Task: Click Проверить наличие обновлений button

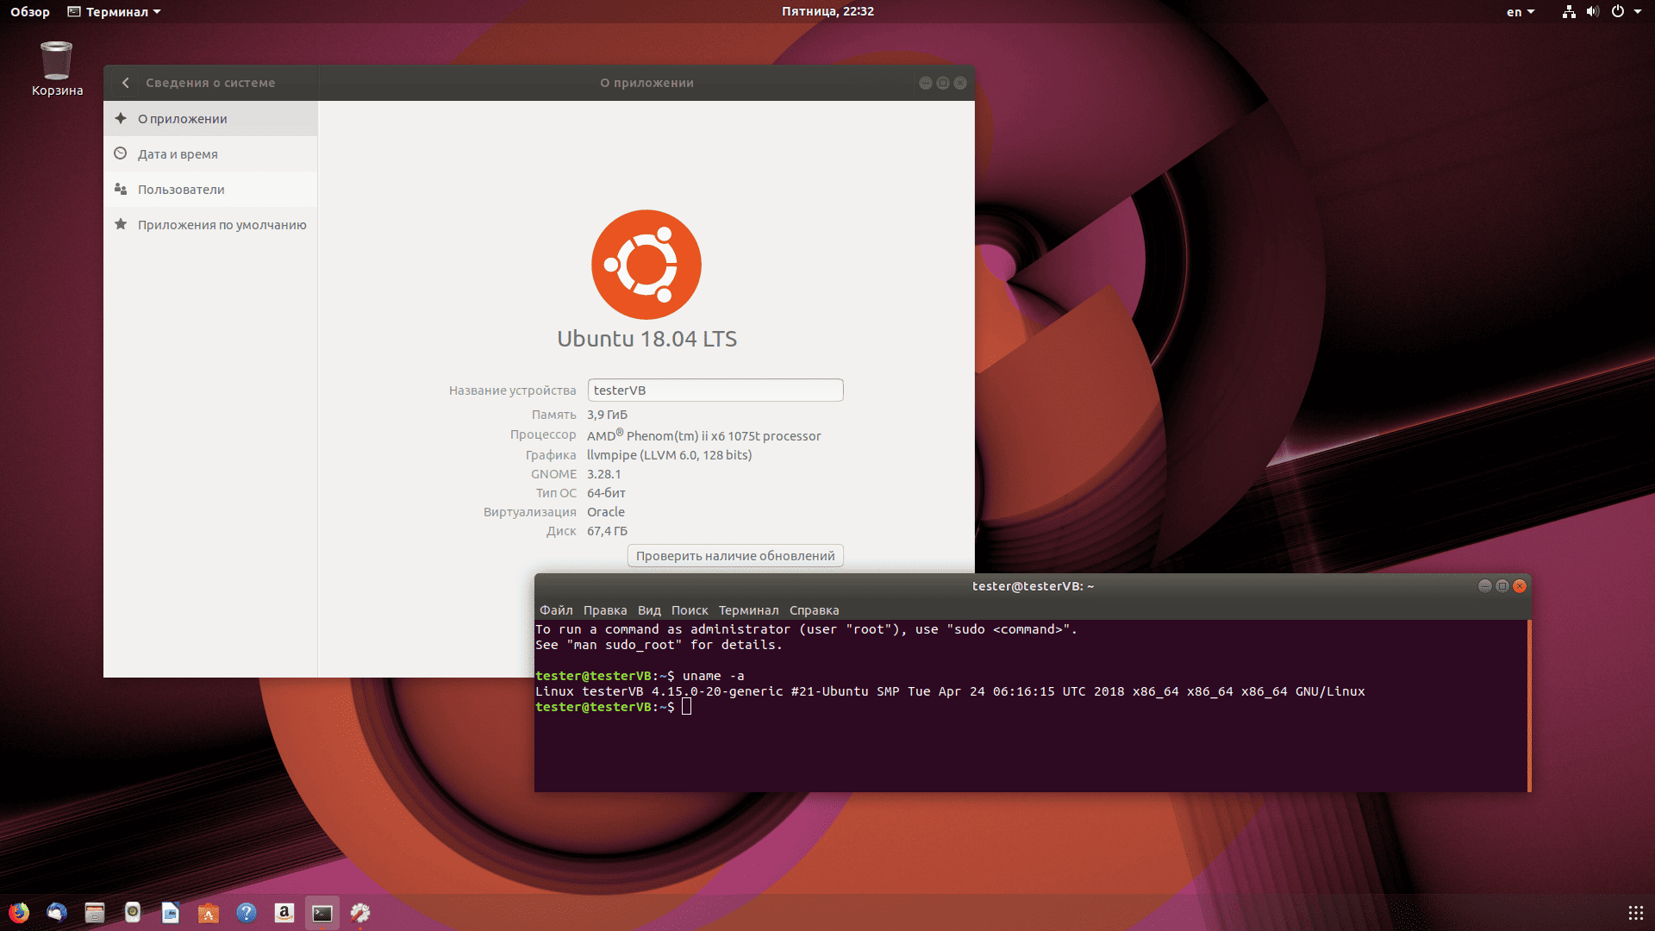Action: click(x=735, y=556)
